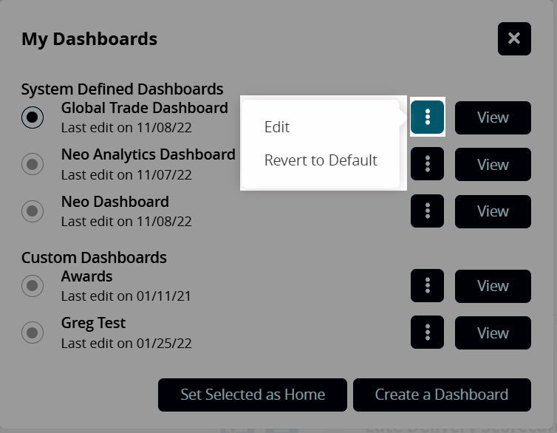Click highlighted three-dot menu for Global Trade Dashboard
This screenshot has width=557, height=433.
pyautogui.click(x=428, y=117)
